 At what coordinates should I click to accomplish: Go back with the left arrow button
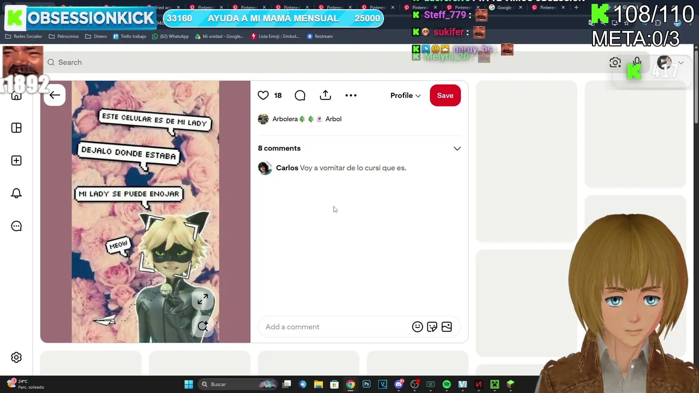click(55, 96)
